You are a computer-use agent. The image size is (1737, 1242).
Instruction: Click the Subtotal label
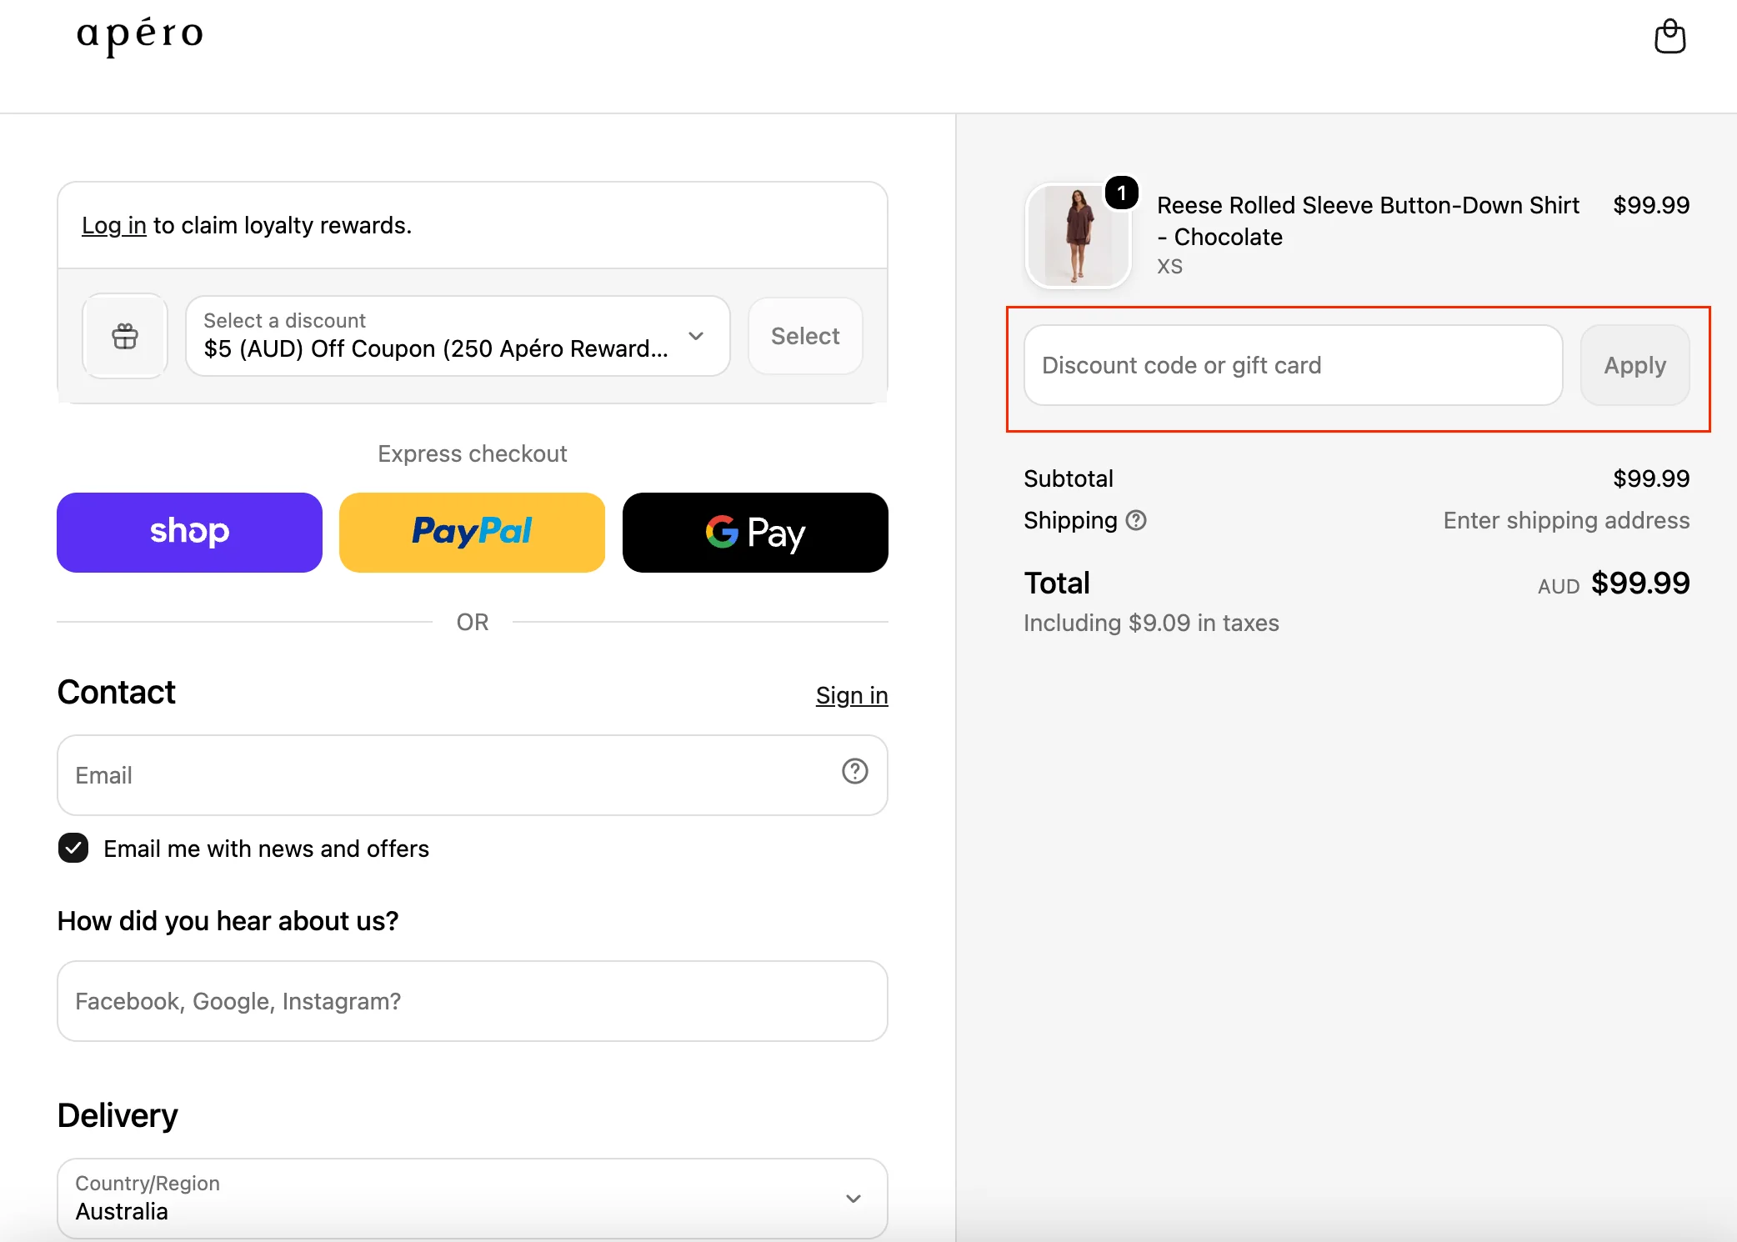point(1069,478)
